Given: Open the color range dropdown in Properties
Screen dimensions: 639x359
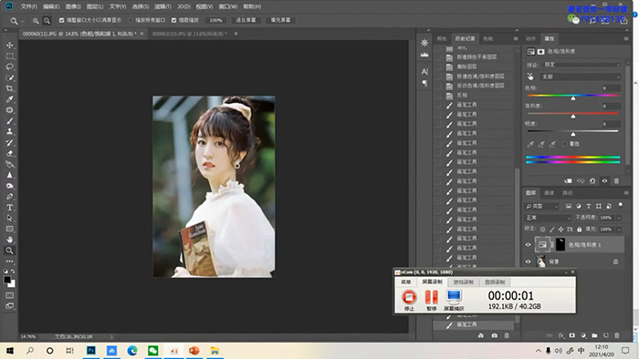Looking at the screenshot, I should pyautogui.click(x=581, y=77).
